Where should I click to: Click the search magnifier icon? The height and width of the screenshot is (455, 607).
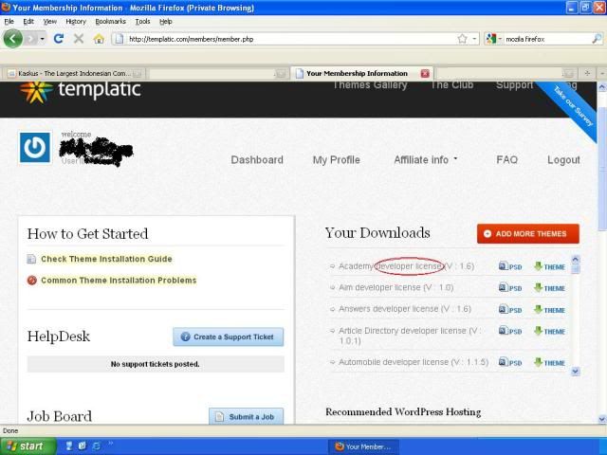pos(597,39)
